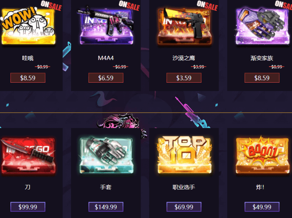The height and width of the screenshot is (218, 292).
Task: Open the teal gloves case image
Action: pyautogui.click(x=106, y=156)
